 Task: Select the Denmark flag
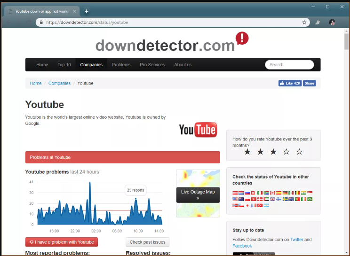click(260, 199)
